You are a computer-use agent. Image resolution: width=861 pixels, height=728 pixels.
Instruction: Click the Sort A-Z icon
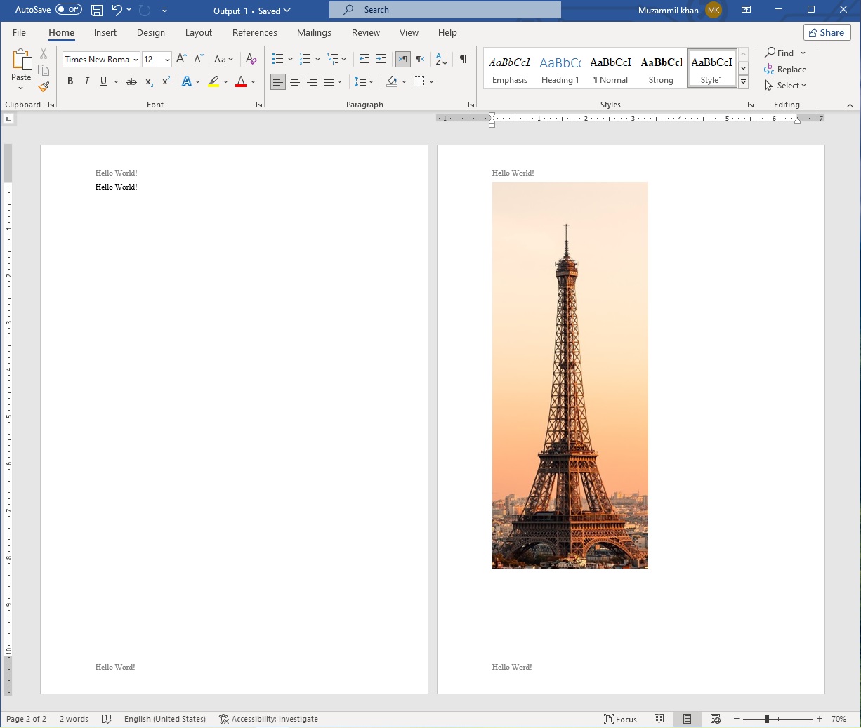coord(441,59)
